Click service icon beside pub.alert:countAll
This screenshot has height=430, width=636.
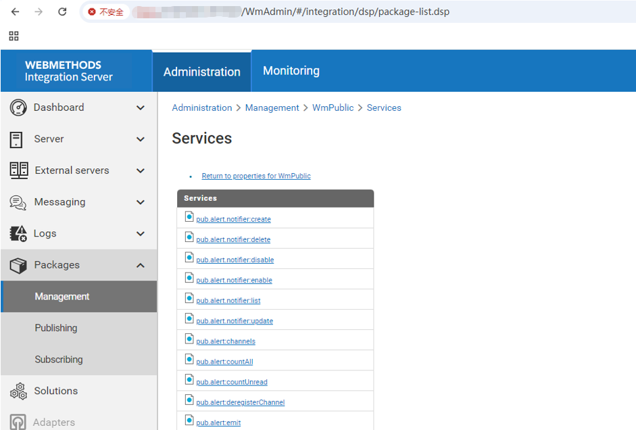pyautogui.click(x=189, y=359)
